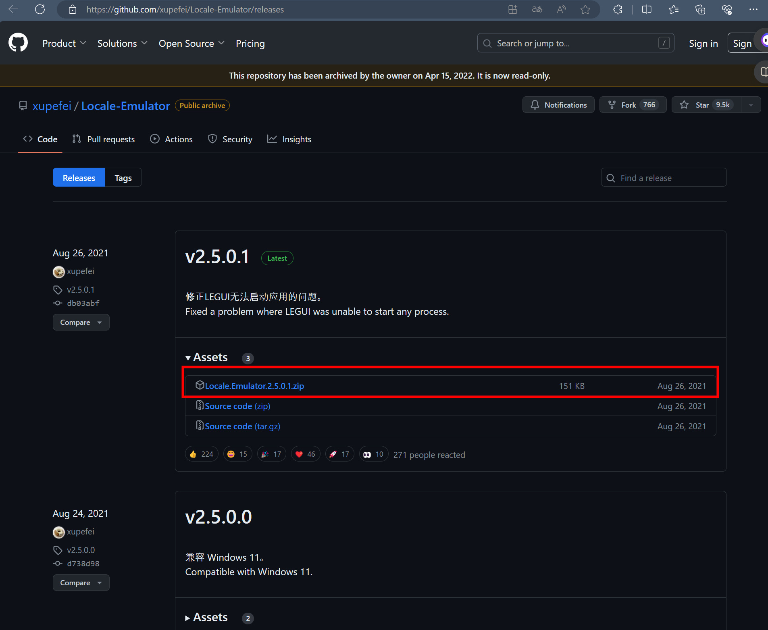Switch to the Security tab
768x630 pixels.
coord(230,139)
